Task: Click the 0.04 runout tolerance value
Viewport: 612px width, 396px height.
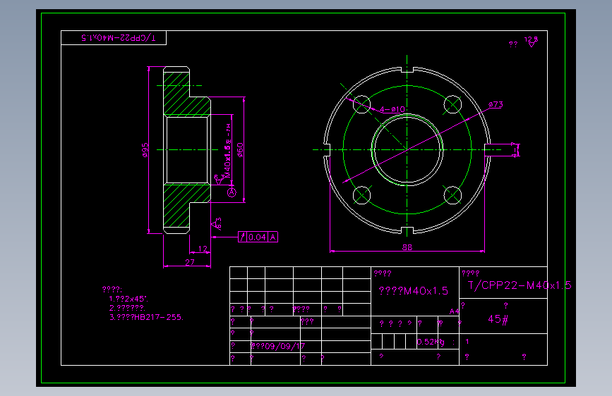Action: (x=257, y=237)
